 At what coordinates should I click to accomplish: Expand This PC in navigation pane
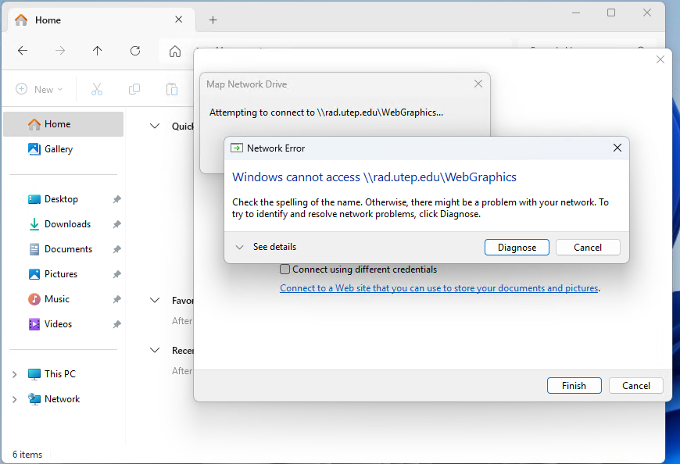[x=14, y=374]
